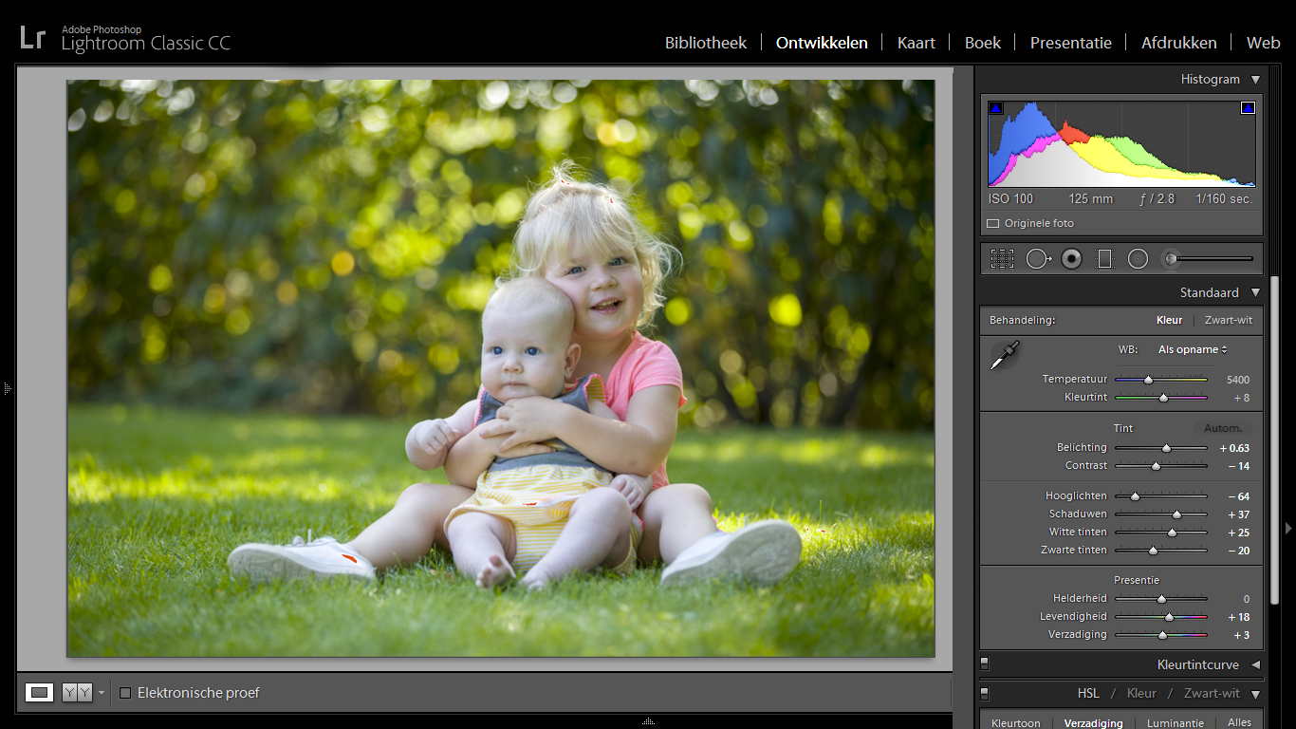
Task: Click the Helderheid slider handle
Action: (1161, 599)
